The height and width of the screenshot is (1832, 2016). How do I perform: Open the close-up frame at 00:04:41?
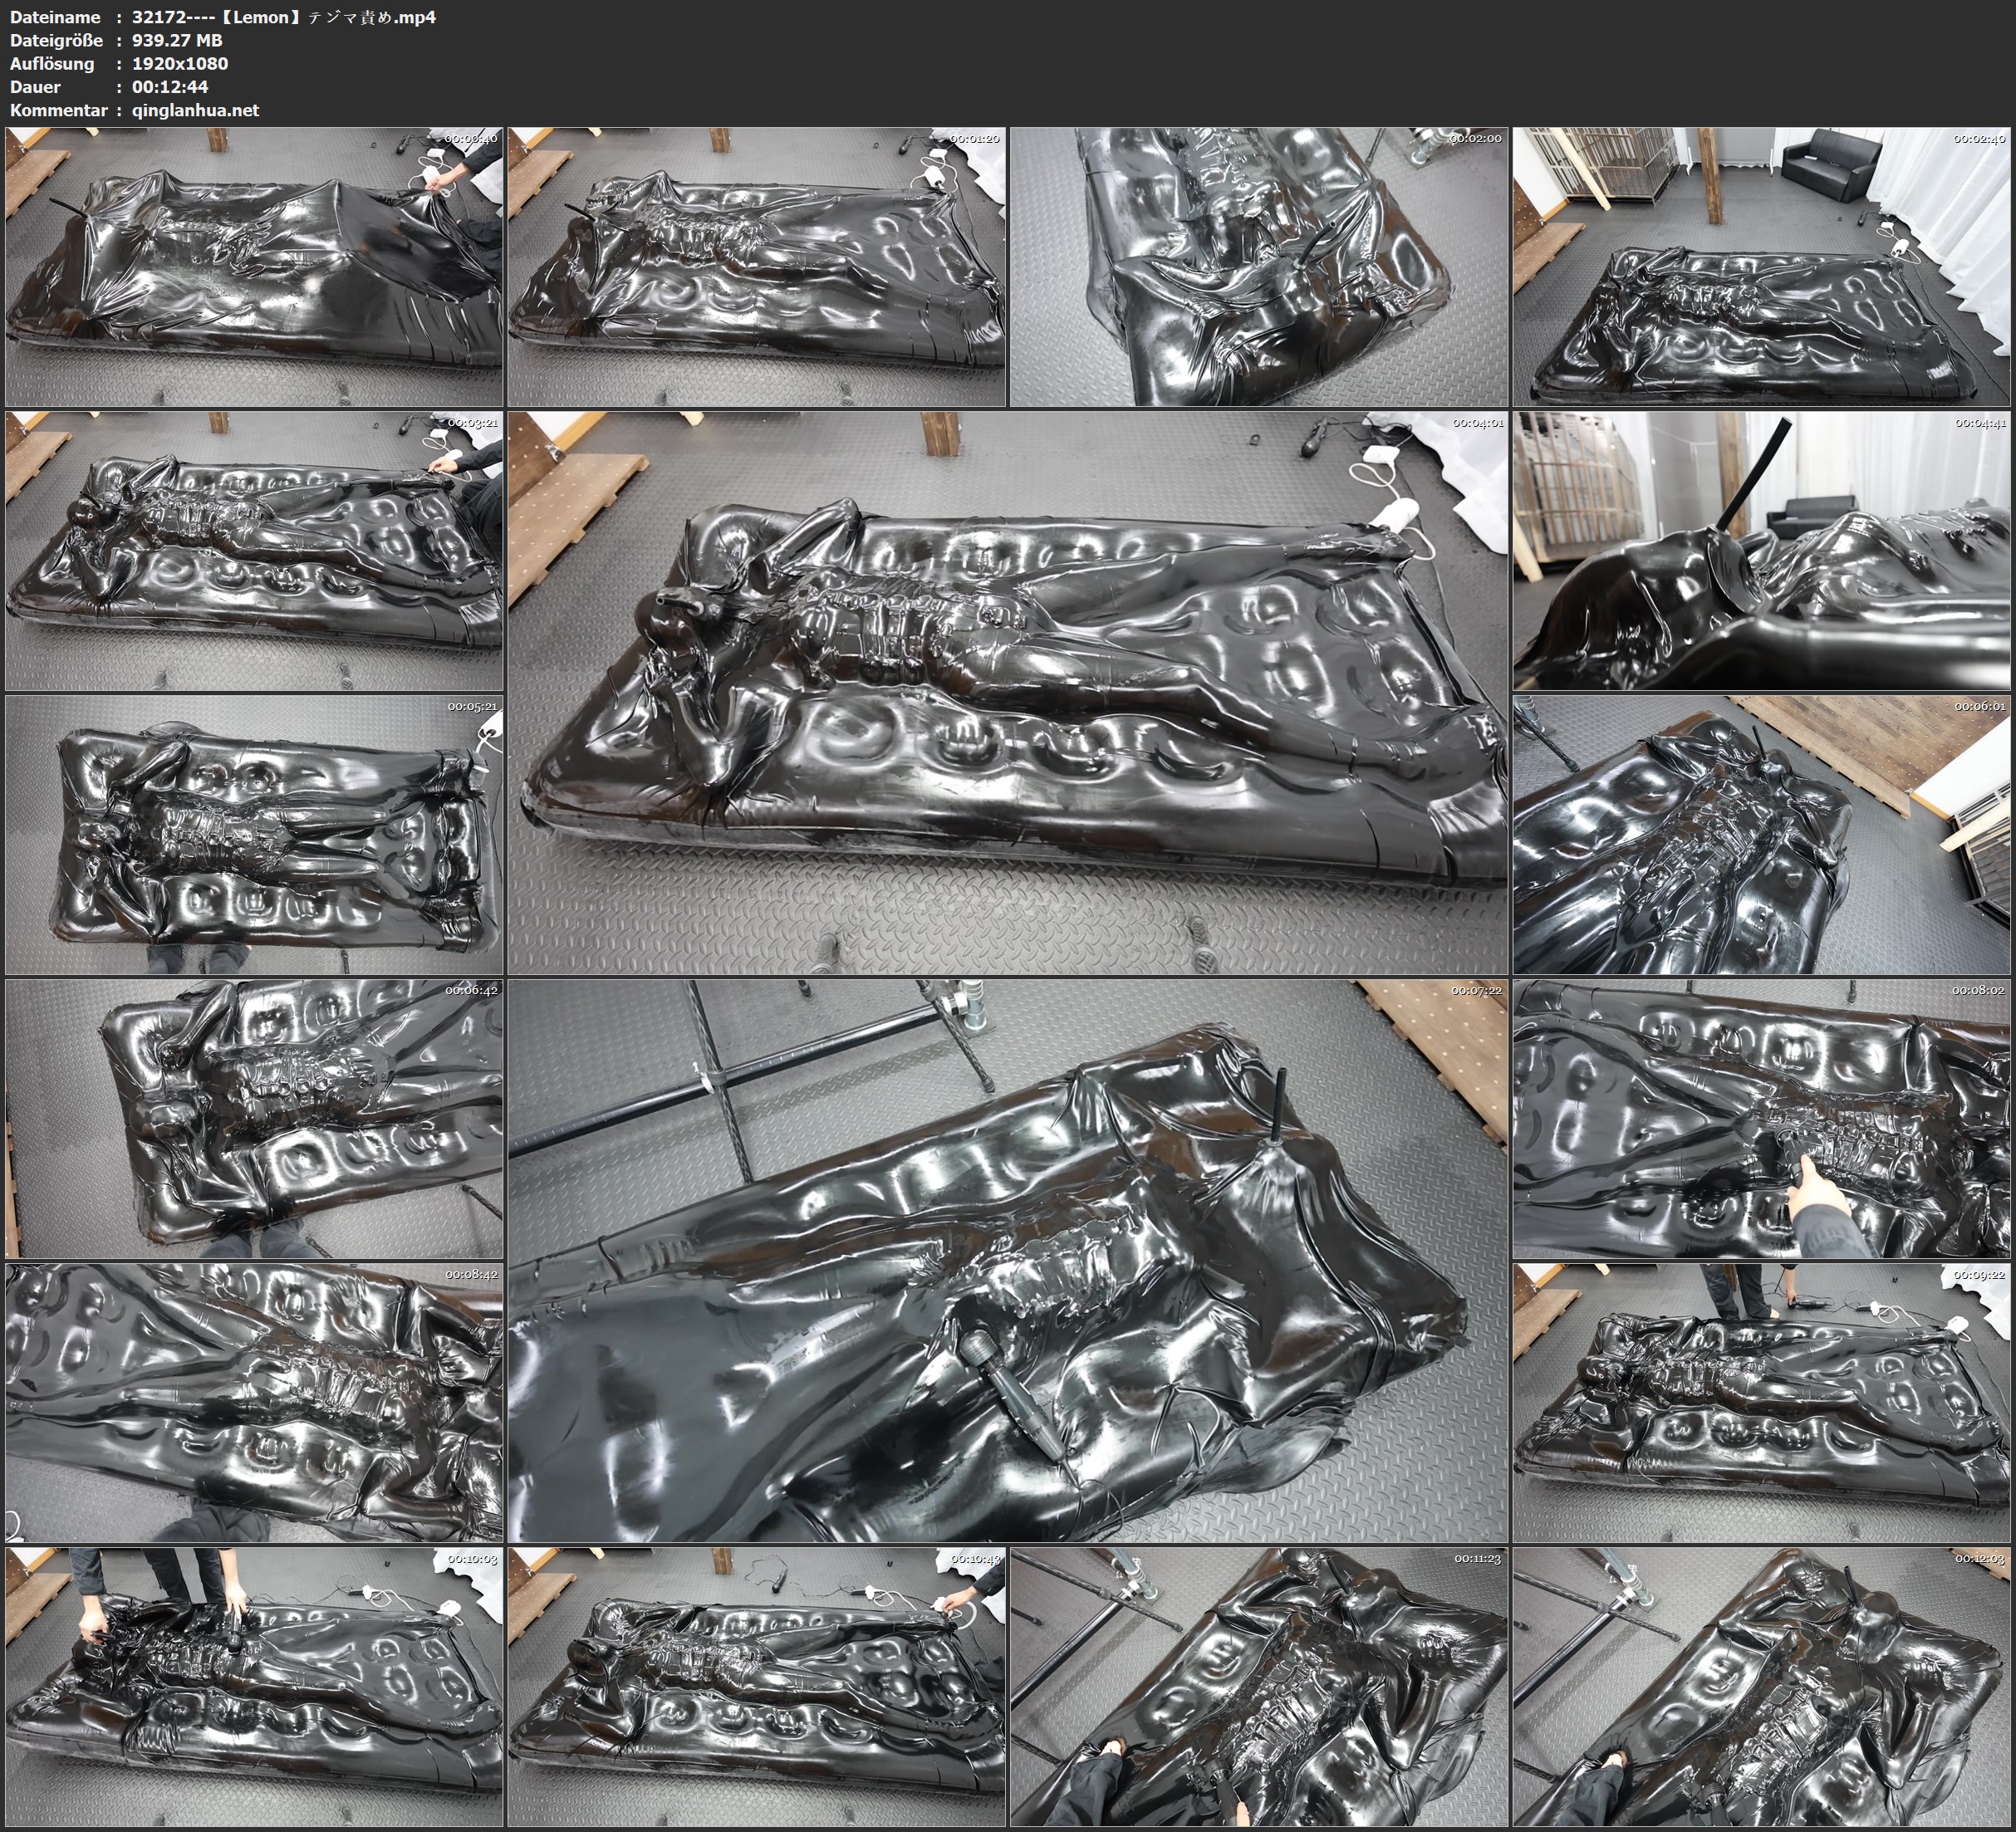pos(1761,550)
